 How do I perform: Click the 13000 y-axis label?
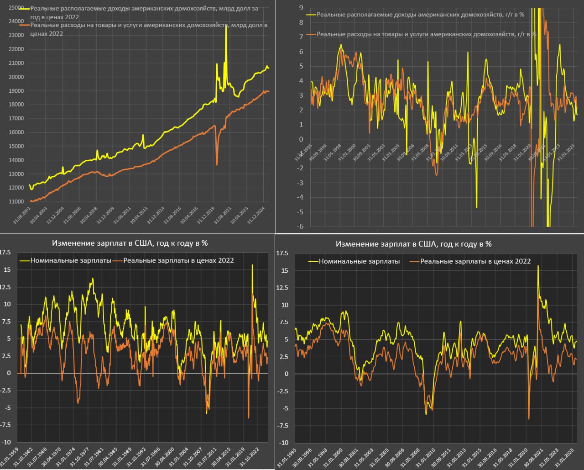click(16, 174)
